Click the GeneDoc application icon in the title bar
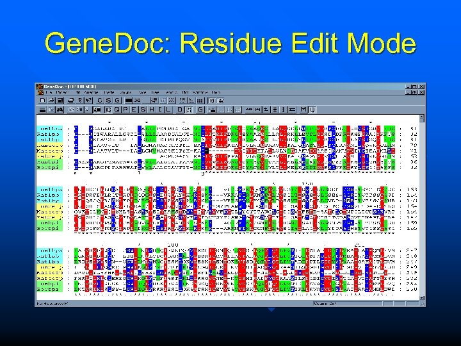Image resolution: width=461 pixels, height=346 pixels. tap(40, 86)
